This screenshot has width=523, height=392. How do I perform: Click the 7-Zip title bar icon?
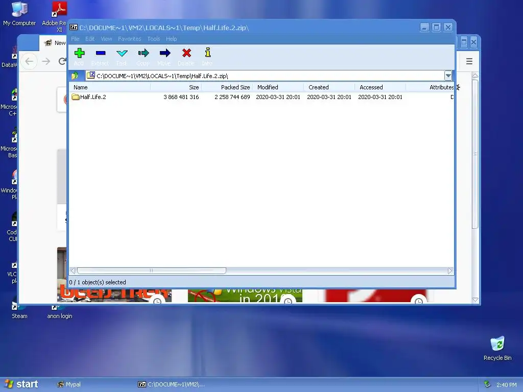[x=74, y=28]
